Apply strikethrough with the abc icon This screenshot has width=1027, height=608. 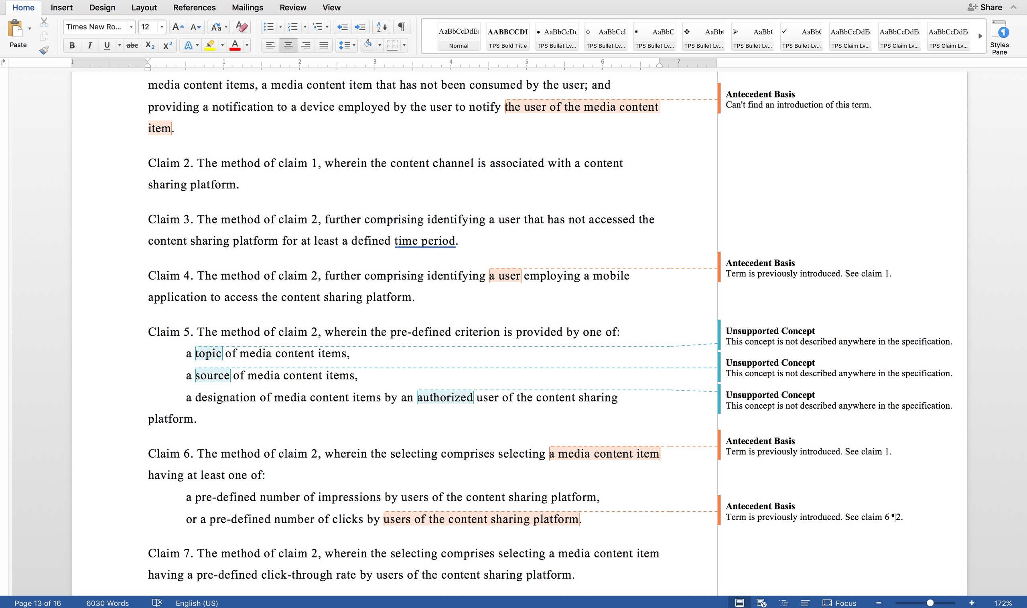point(132,45)
